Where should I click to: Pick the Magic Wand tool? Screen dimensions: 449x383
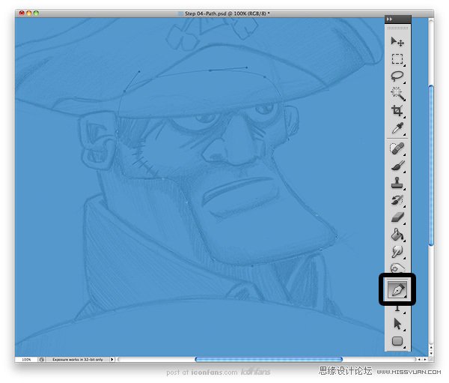point(397,93)
